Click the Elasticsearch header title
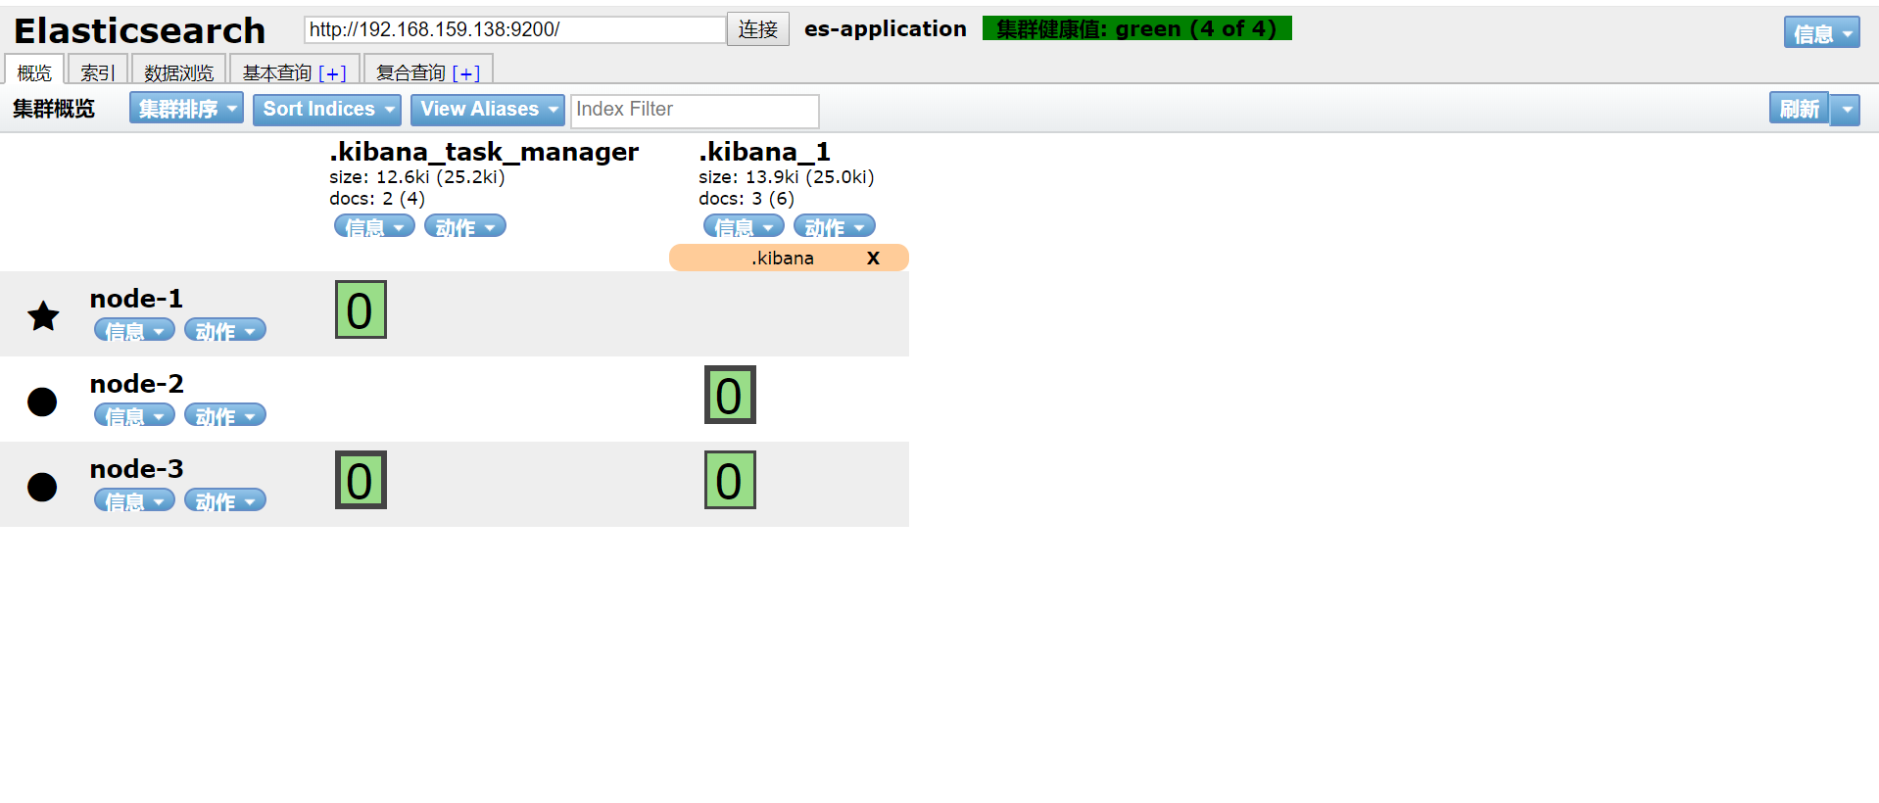1879x803 pixels. pyautogui.click(x=139, y=30)
